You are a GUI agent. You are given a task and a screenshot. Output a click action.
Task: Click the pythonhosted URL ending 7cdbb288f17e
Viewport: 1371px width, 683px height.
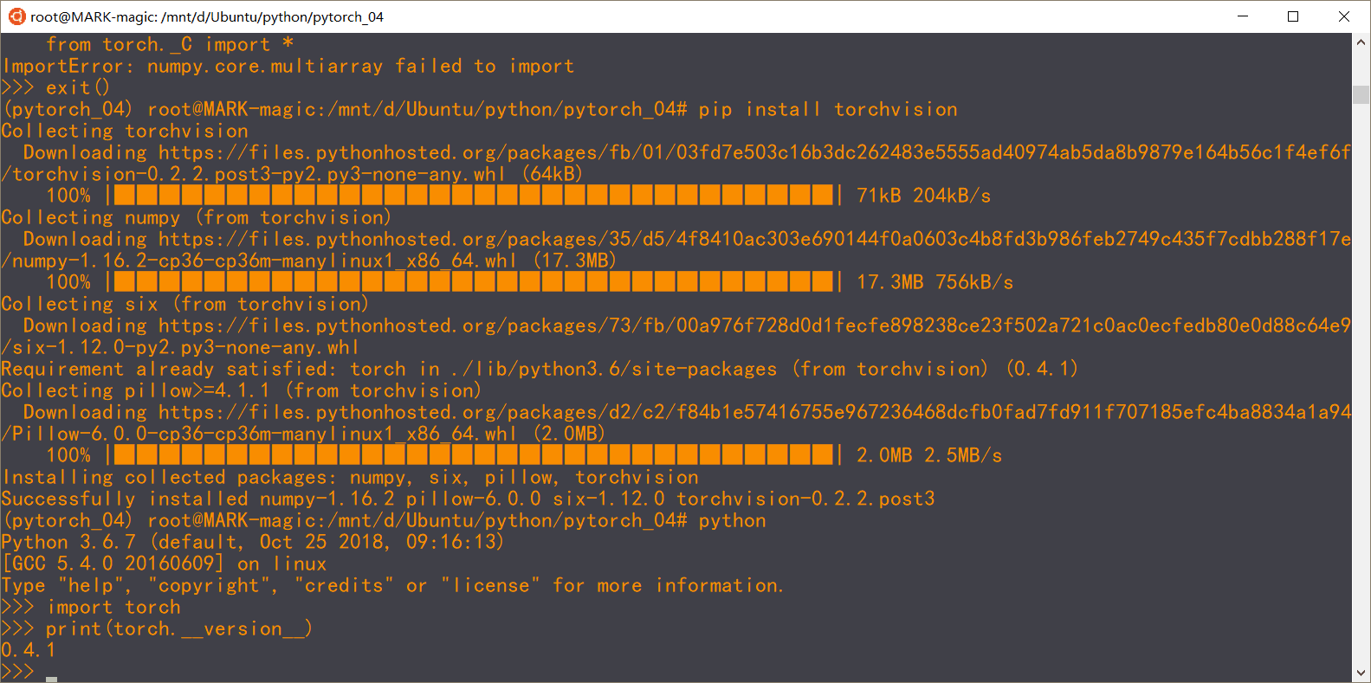[754, 239]
